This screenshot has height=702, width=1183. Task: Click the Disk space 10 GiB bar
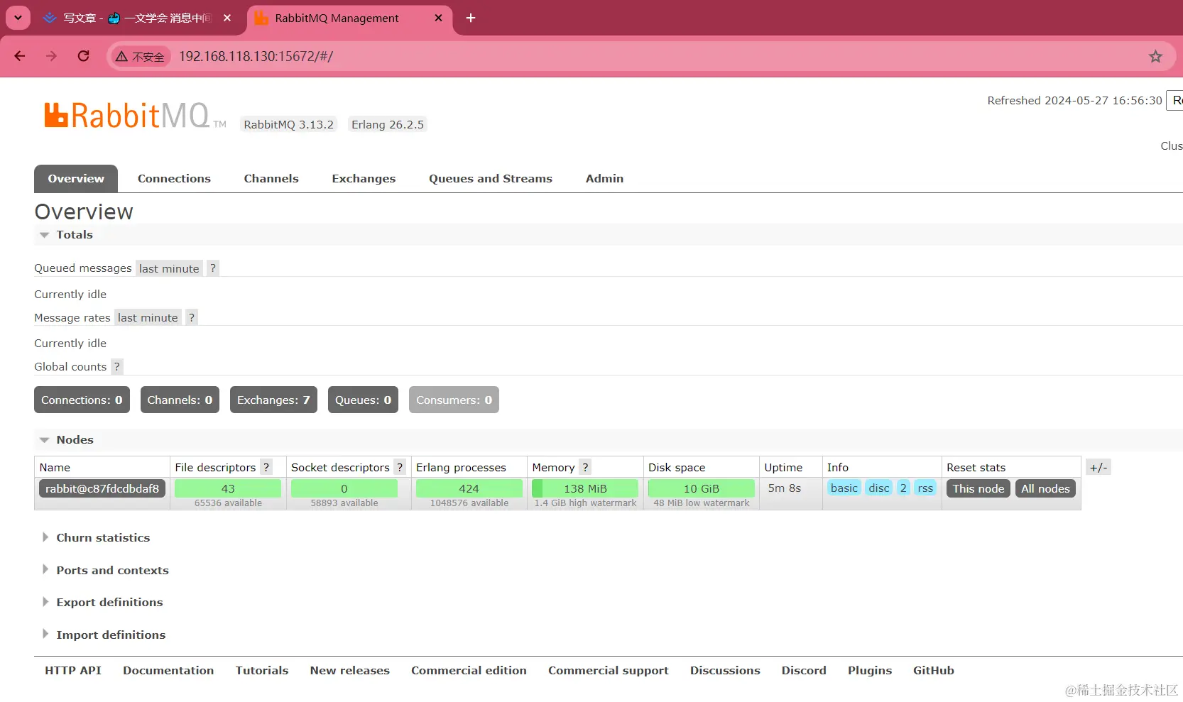(702, 488)
